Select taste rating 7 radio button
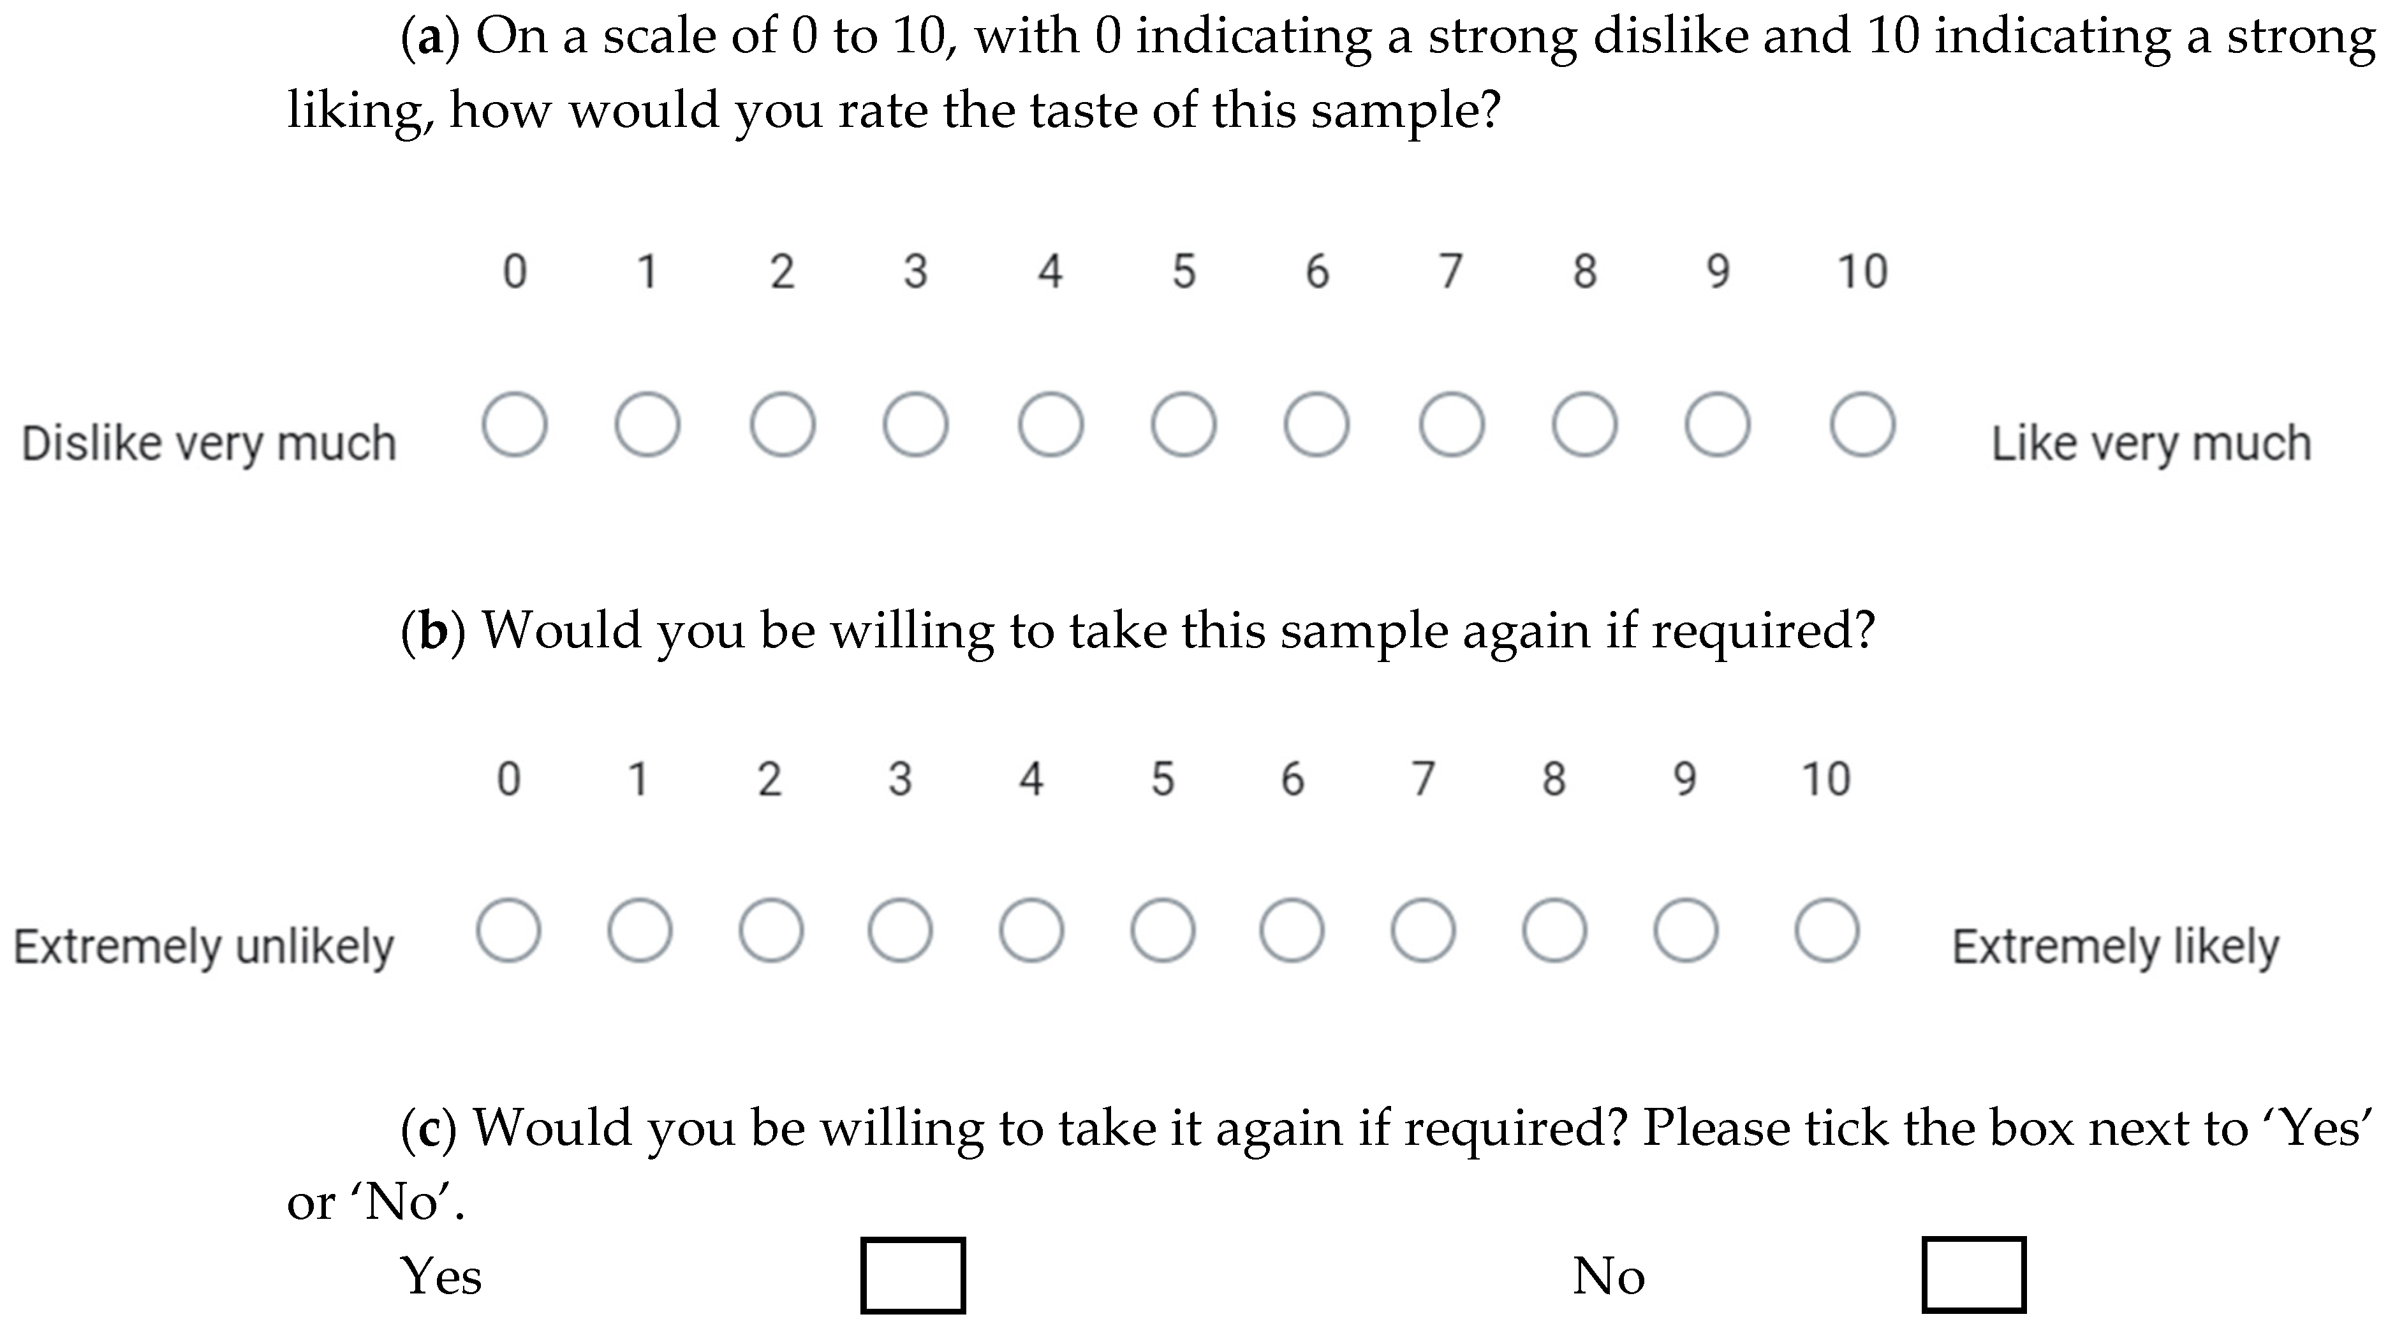The image size is (2388, 1326). click(x=1451, y=425)
